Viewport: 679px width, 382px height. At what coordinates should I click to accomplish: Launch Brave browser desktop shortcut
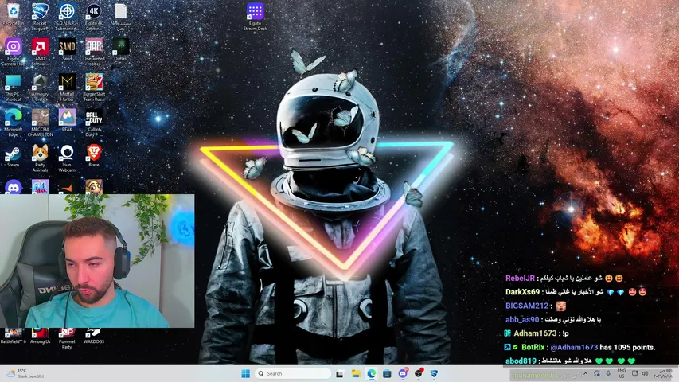(94, 156)
